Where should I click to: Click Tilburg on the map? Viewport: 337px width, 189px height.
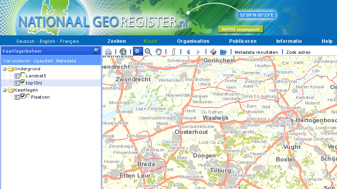220,171
